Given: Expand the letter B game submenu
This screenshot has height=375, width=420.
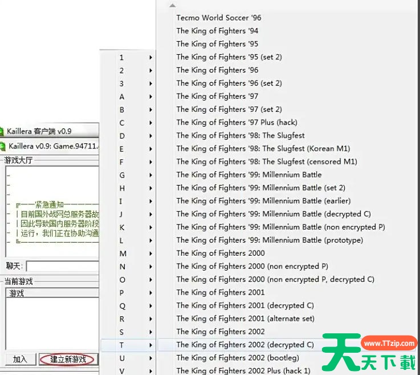Looking at the screenshot, I should pos(128,110).
